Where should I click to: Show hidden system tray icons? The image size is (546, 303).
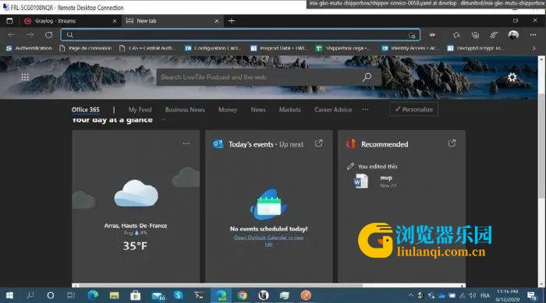[x=410, y=296]
